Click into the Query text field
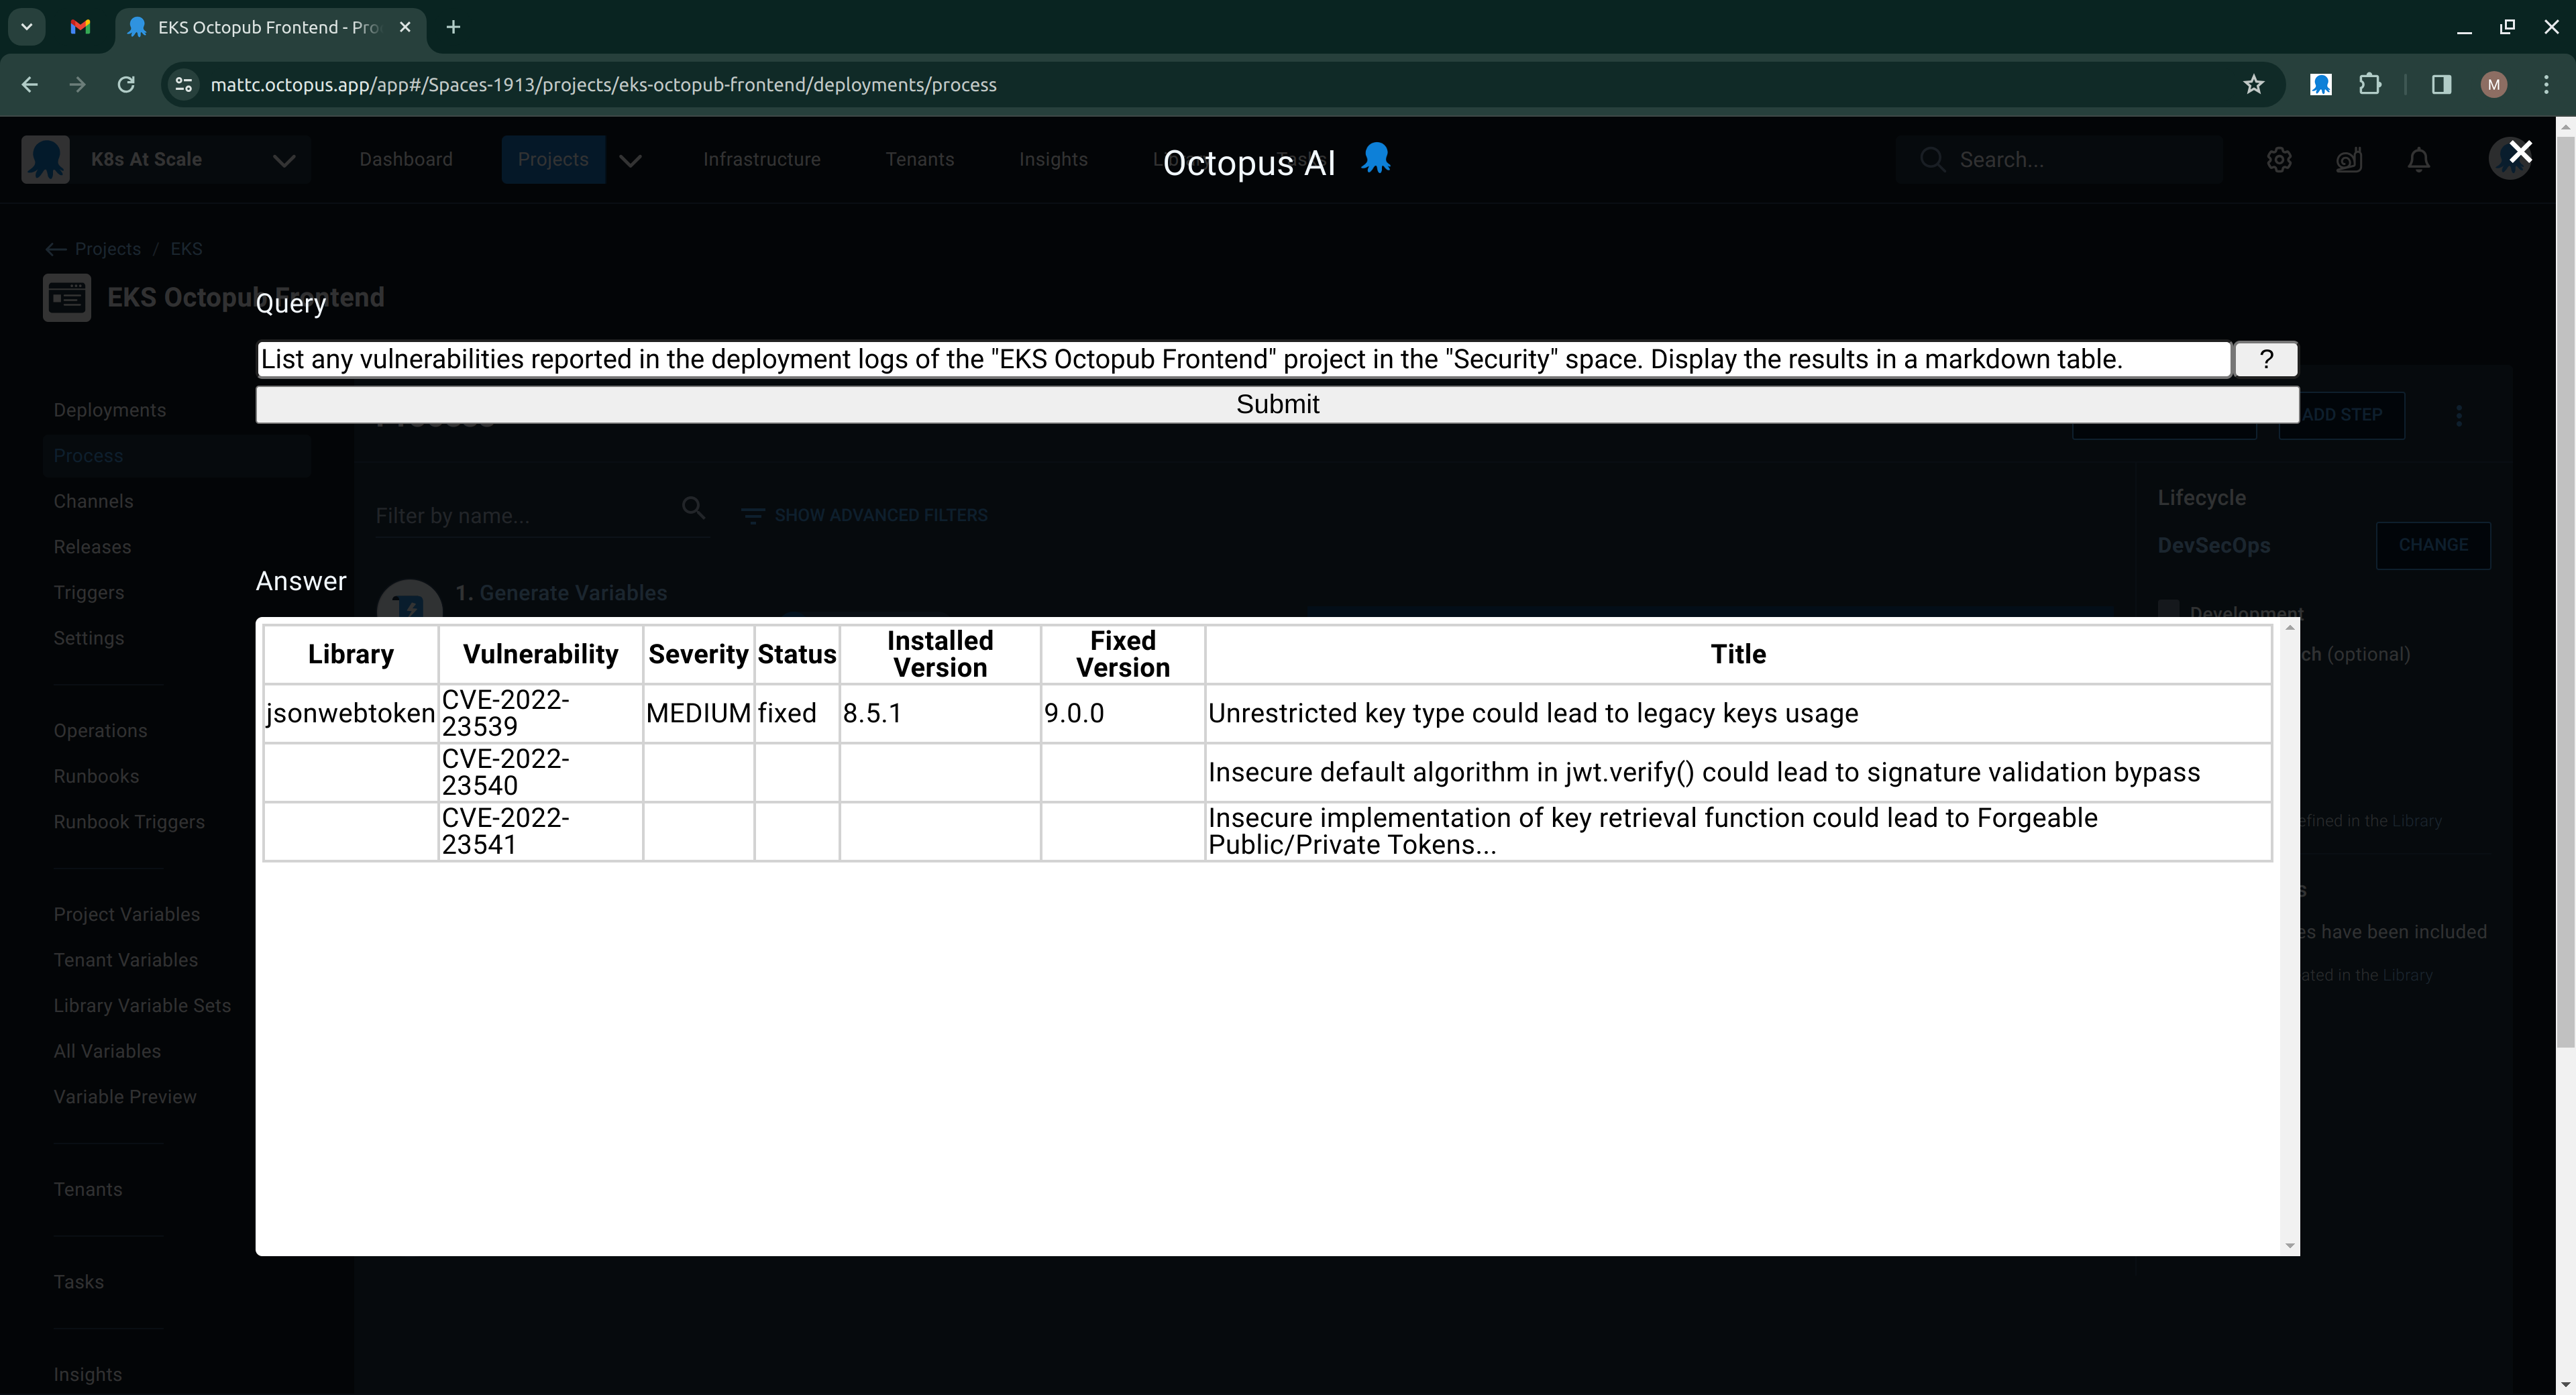The image size is (2576, 1395). coord(1242,359)
